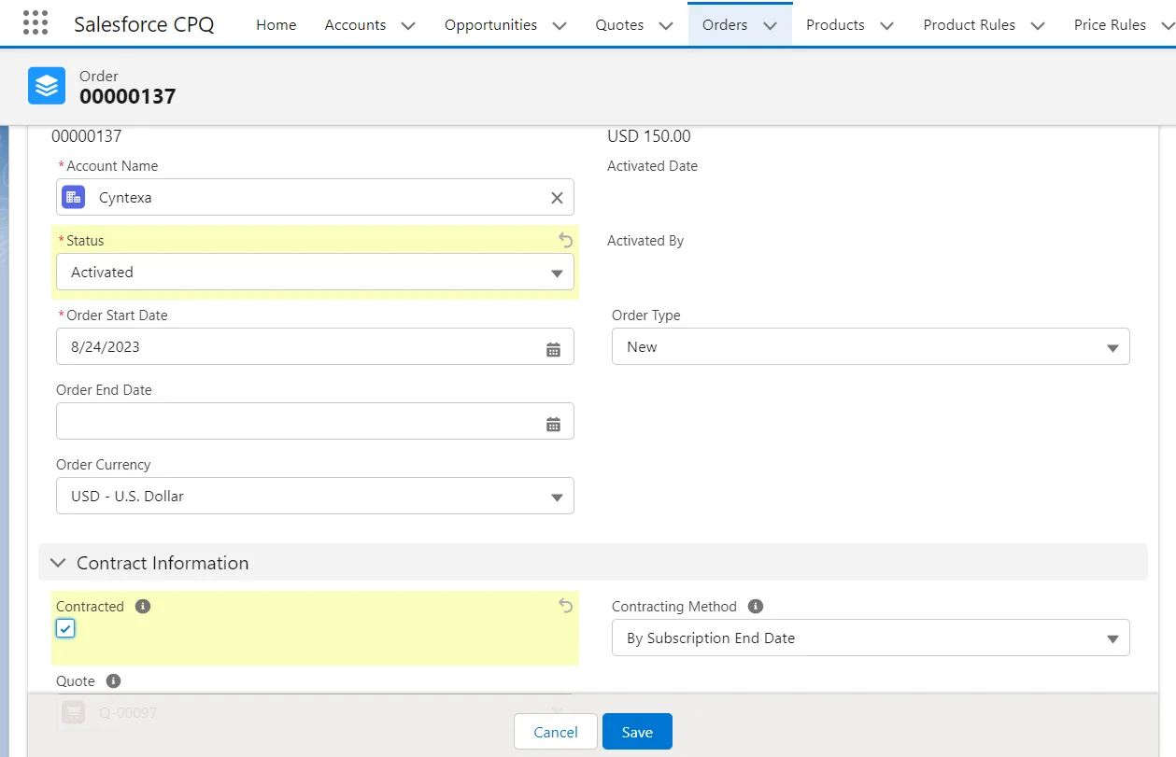Open the Contracting Method dropdown
This screenshot has width=1176, height=757.
[870, 638]
